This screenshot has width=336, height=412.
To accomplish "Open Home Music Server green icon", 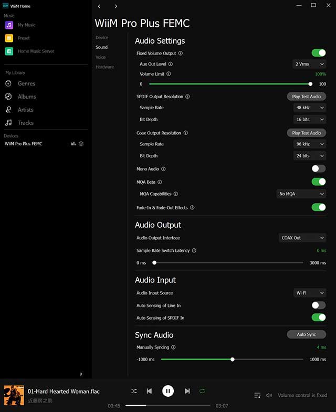I will 9,51.
